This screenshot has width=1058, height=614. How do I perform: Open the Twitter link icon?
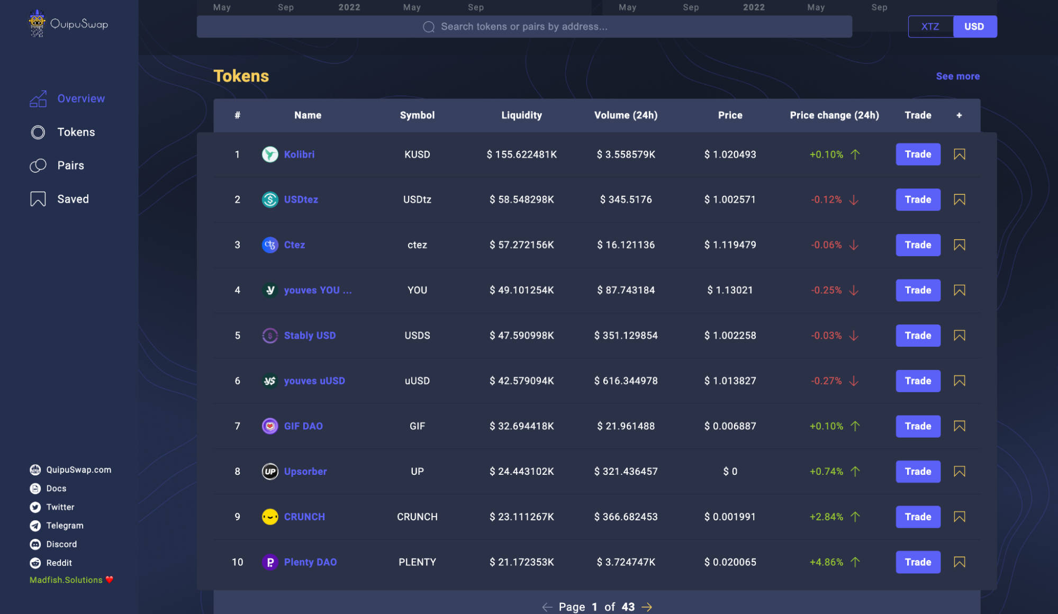coord(35,507)
